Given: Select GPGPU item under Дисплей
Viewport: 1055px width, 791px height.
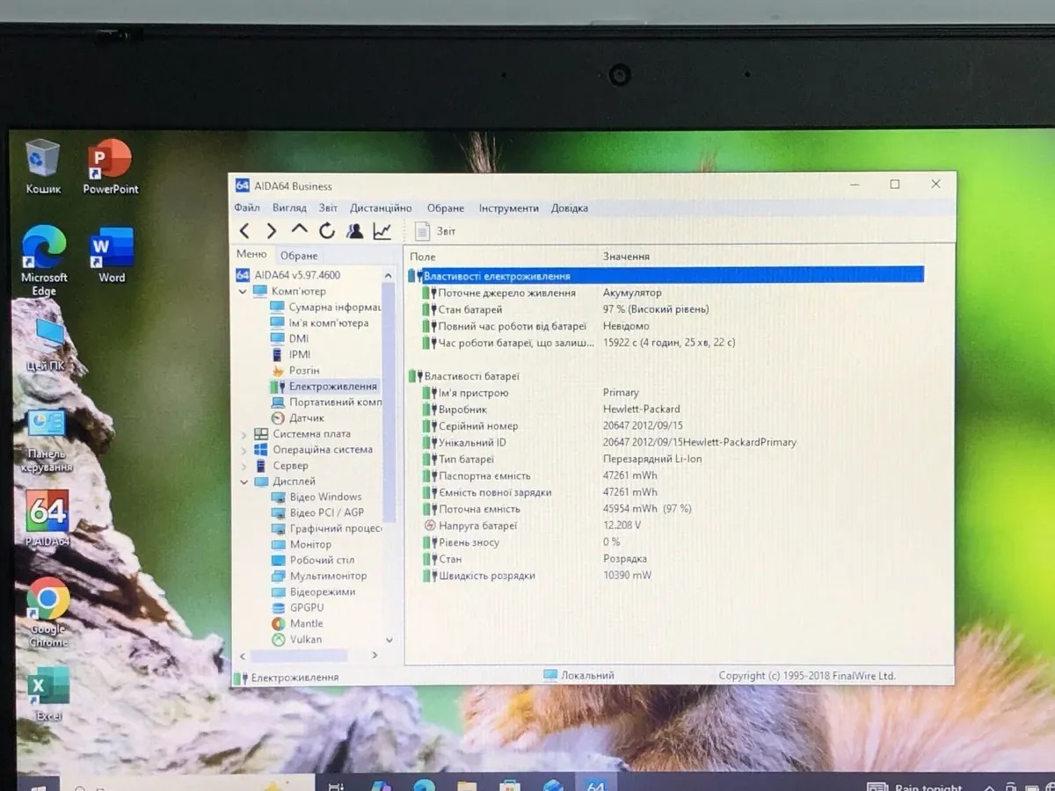Looking at the screenshot, I should (306, 608).
